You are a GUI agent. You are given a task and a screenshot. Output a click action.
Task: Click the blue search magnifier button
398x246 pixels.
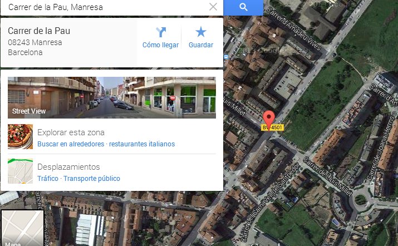[243, 7]
